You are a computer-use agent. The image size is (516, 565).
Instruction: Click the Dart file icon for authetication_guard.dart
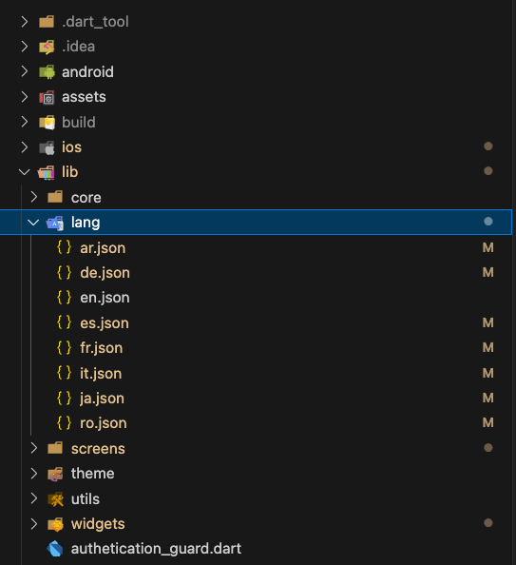point(55,549)
